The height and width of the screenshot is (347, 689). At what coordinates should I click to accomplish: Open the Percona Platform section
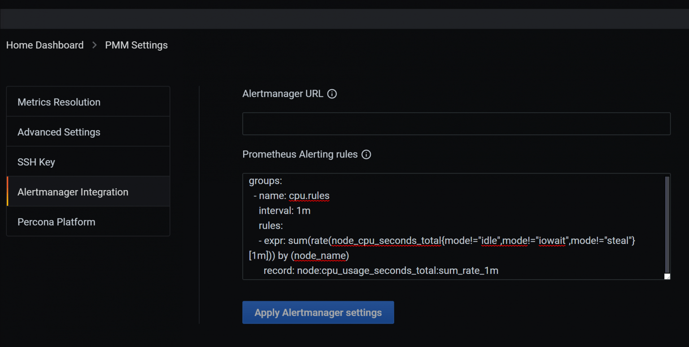click(56, 221)
